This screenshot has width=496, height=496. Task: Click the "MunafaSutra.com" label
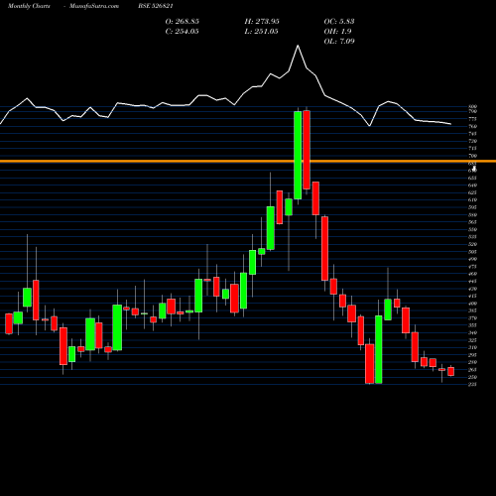(x=94, y=6)
